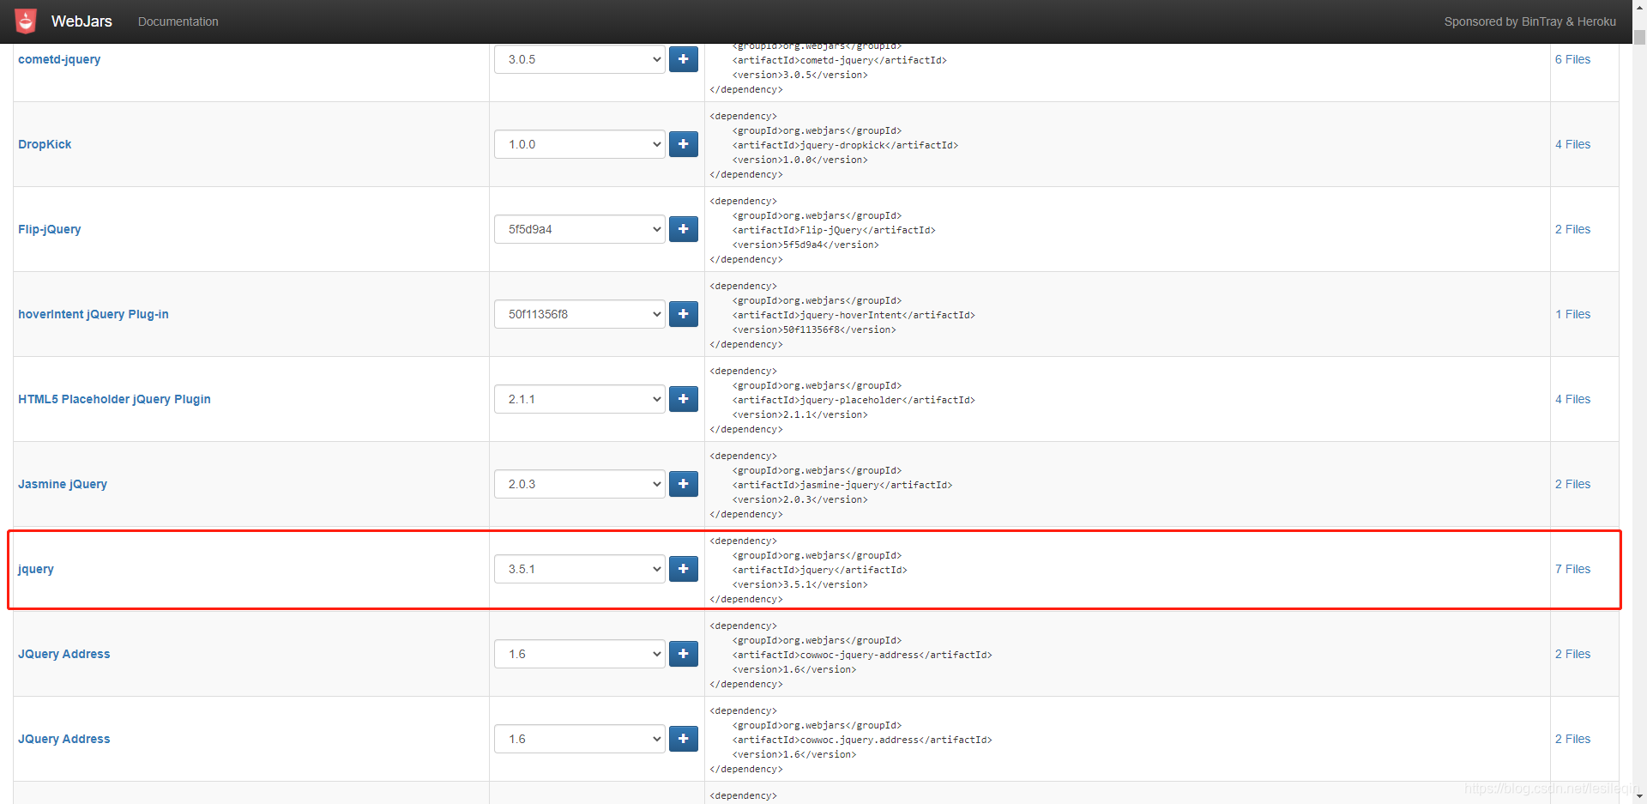Open the DropKick link
This screenshot has width=1647, height=804.
tap(45, 144)
